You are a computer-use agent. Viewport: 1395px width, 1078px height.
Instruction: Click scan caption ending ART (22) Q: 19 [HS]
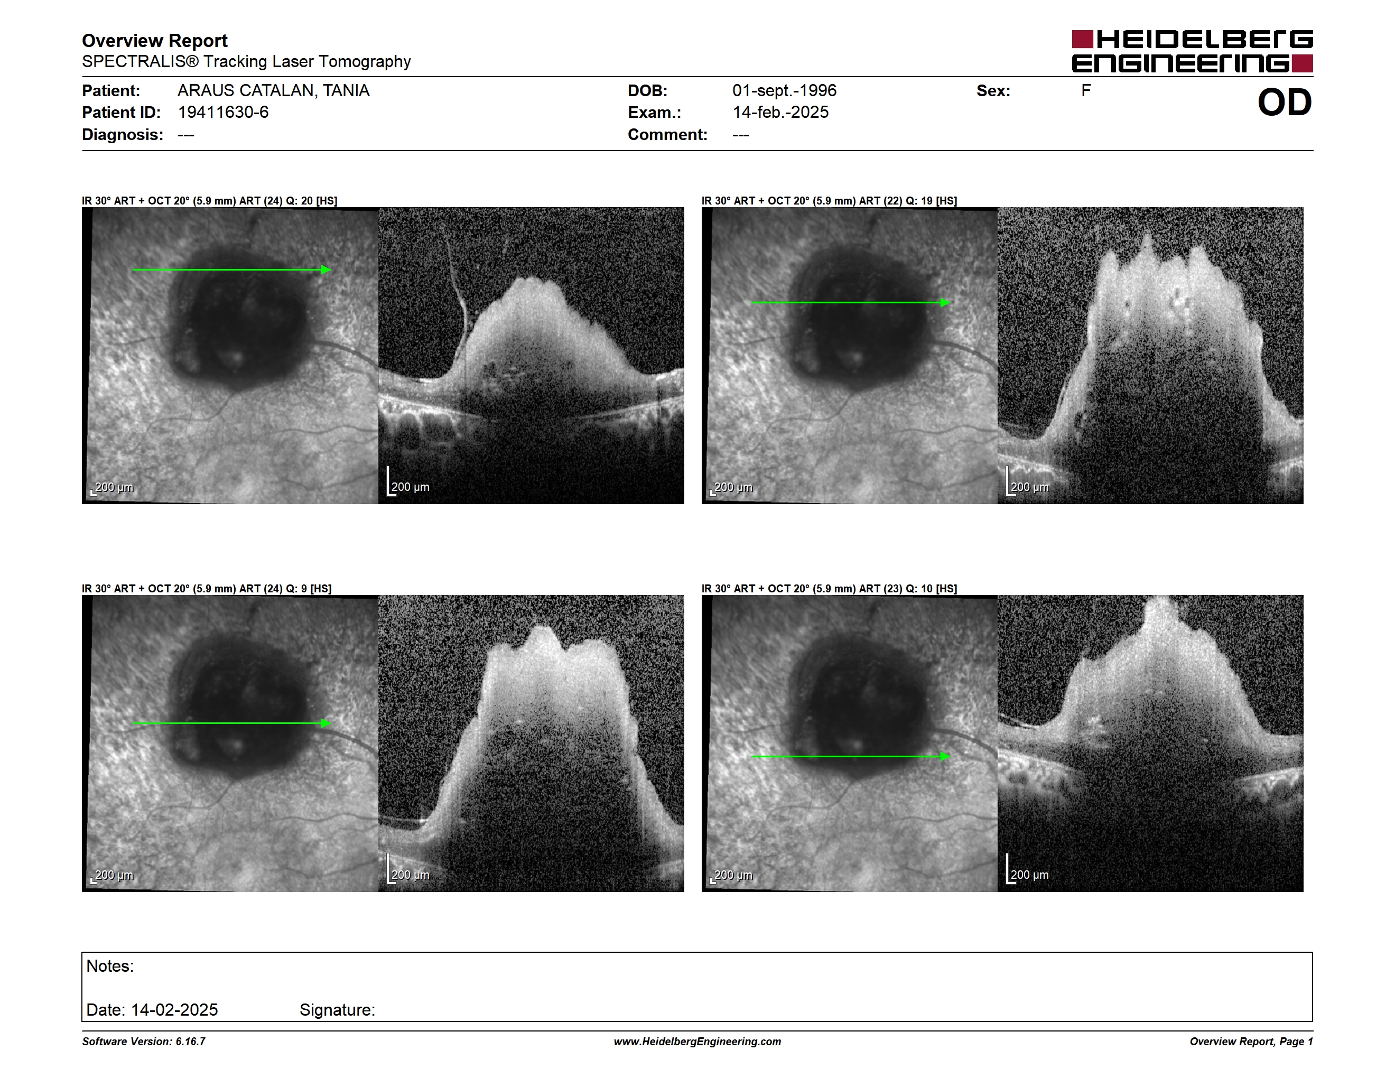(829, 200)
